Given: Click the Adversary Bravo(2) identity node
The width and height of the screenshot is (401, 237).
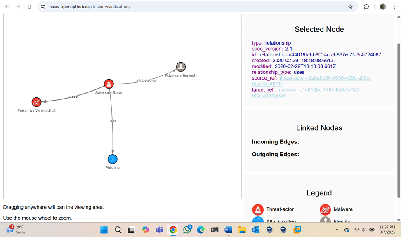Looking at the screenshot, I should coord(181,67).
